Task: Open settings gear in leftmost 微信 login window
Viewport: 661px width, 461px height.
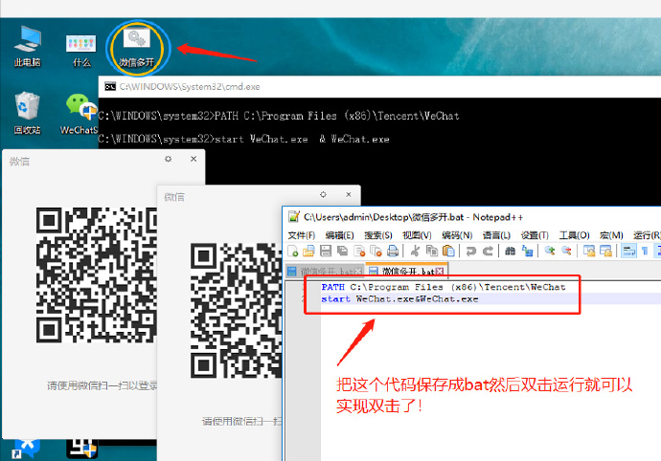Action: [x=168, y=161]
